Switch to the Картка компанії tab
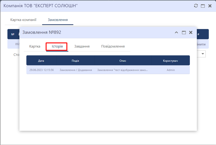Viewport: 216px width, 145px height. tap(23, 20)
